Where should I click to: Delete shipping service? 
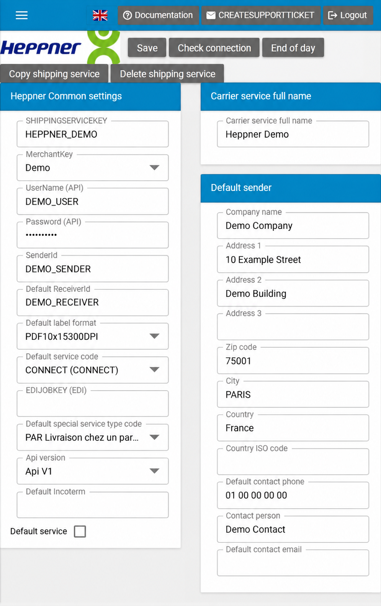[x=167, y=74]
